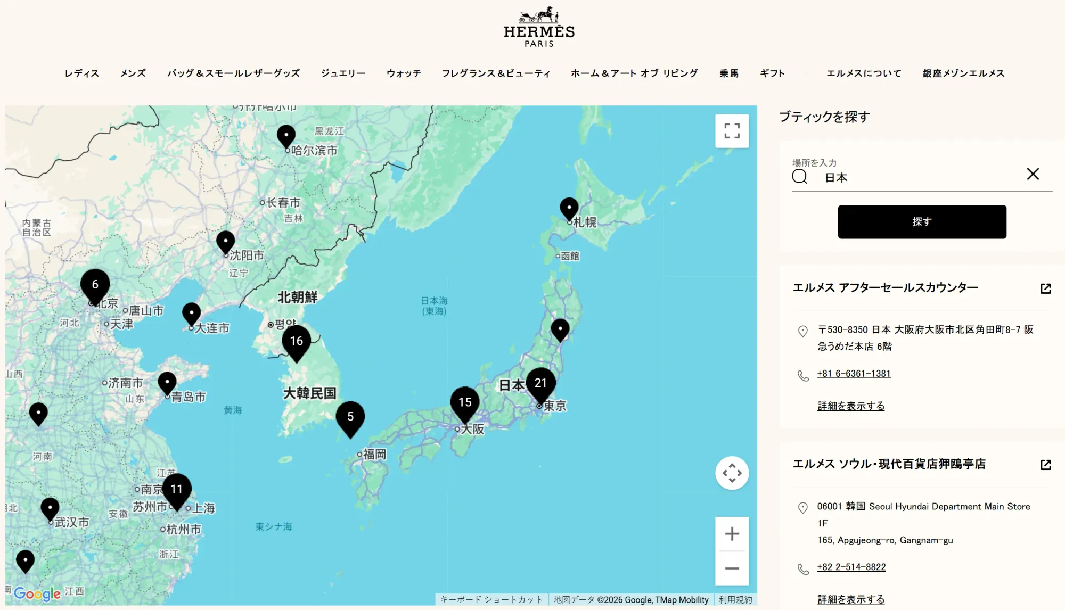Open バッグ＆スモールレザーグッズ menu
Screen dimensions: 1065x610
(233, 73)
